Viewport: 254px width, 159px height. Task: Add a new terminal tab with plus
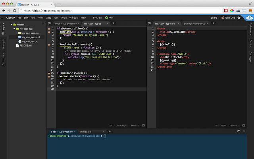(x=110, y=132)
